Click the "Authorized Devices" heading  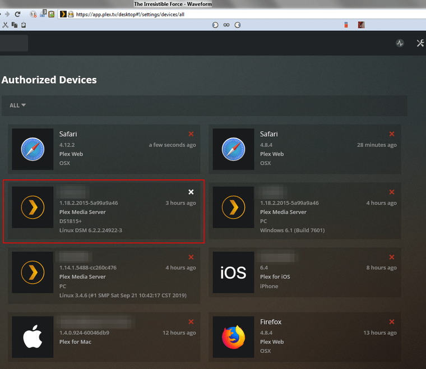click(49, 80)
